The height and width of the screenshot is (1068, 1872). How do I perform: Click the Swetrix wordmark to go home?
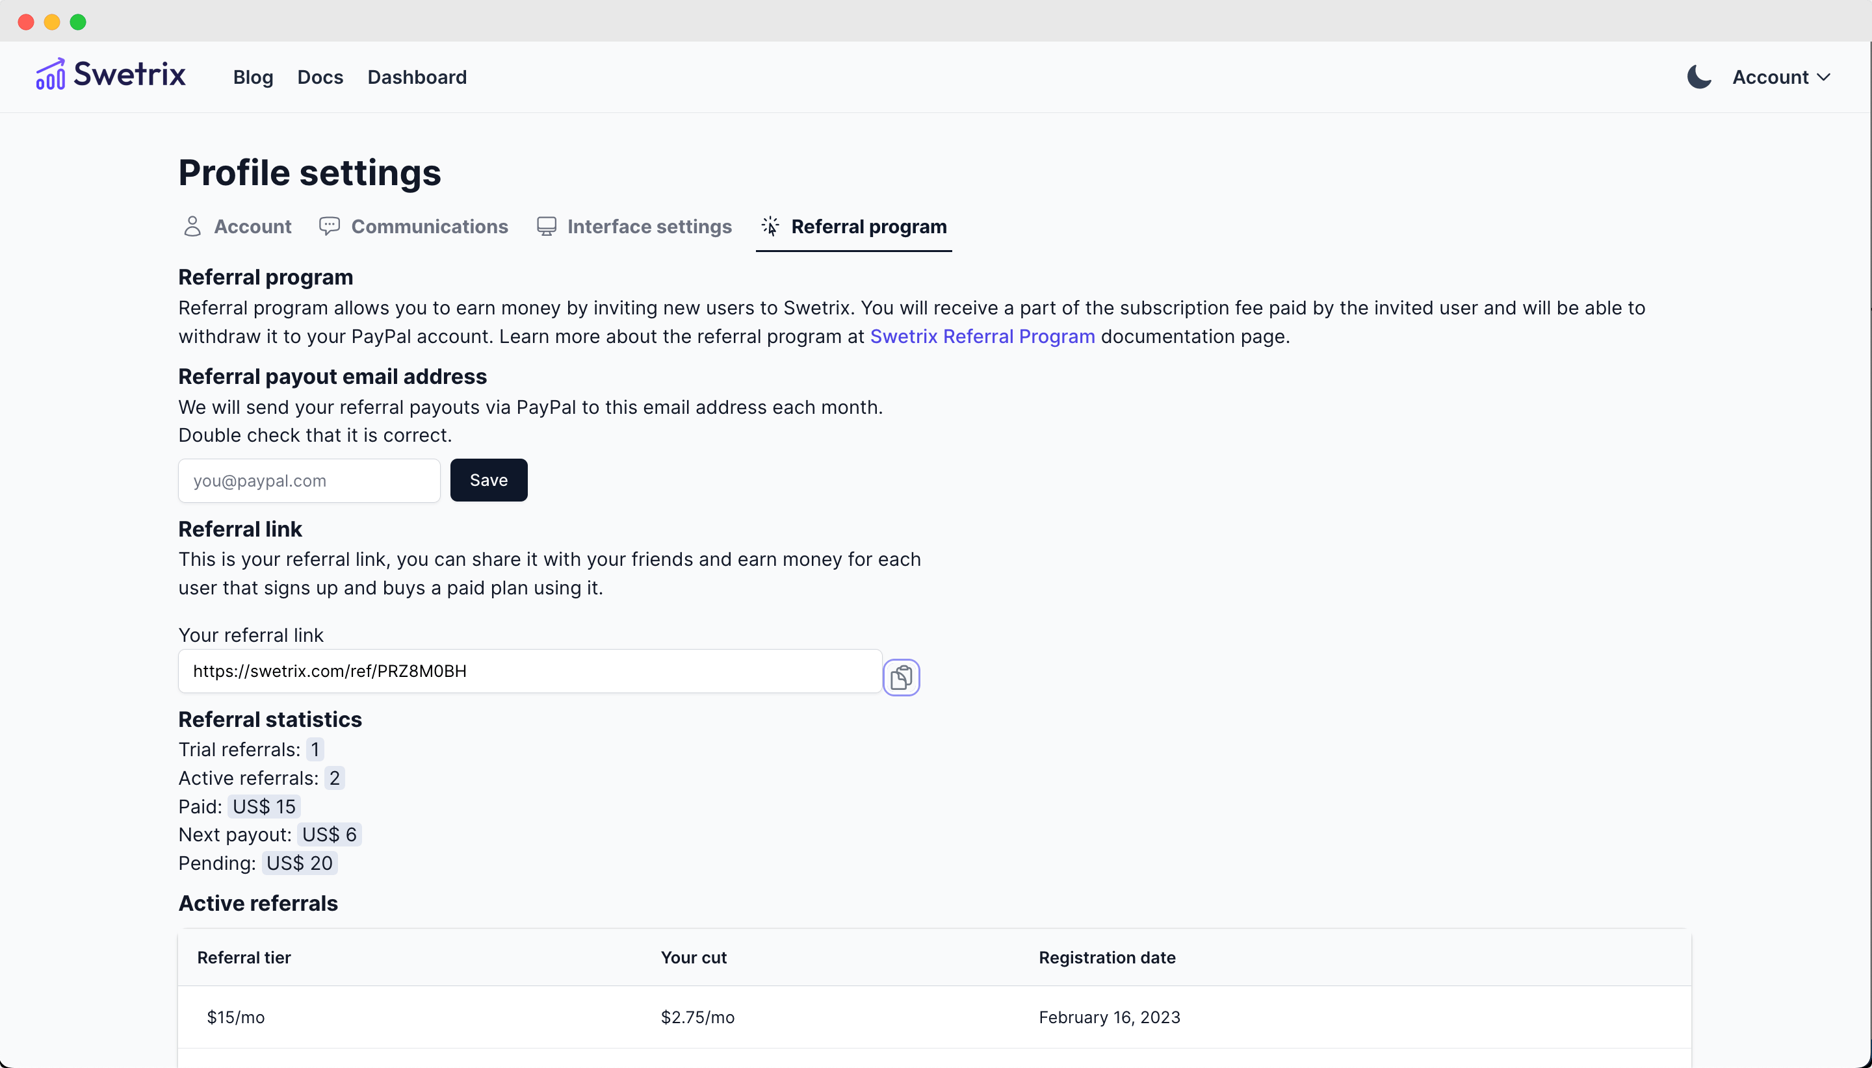[130, 74]
